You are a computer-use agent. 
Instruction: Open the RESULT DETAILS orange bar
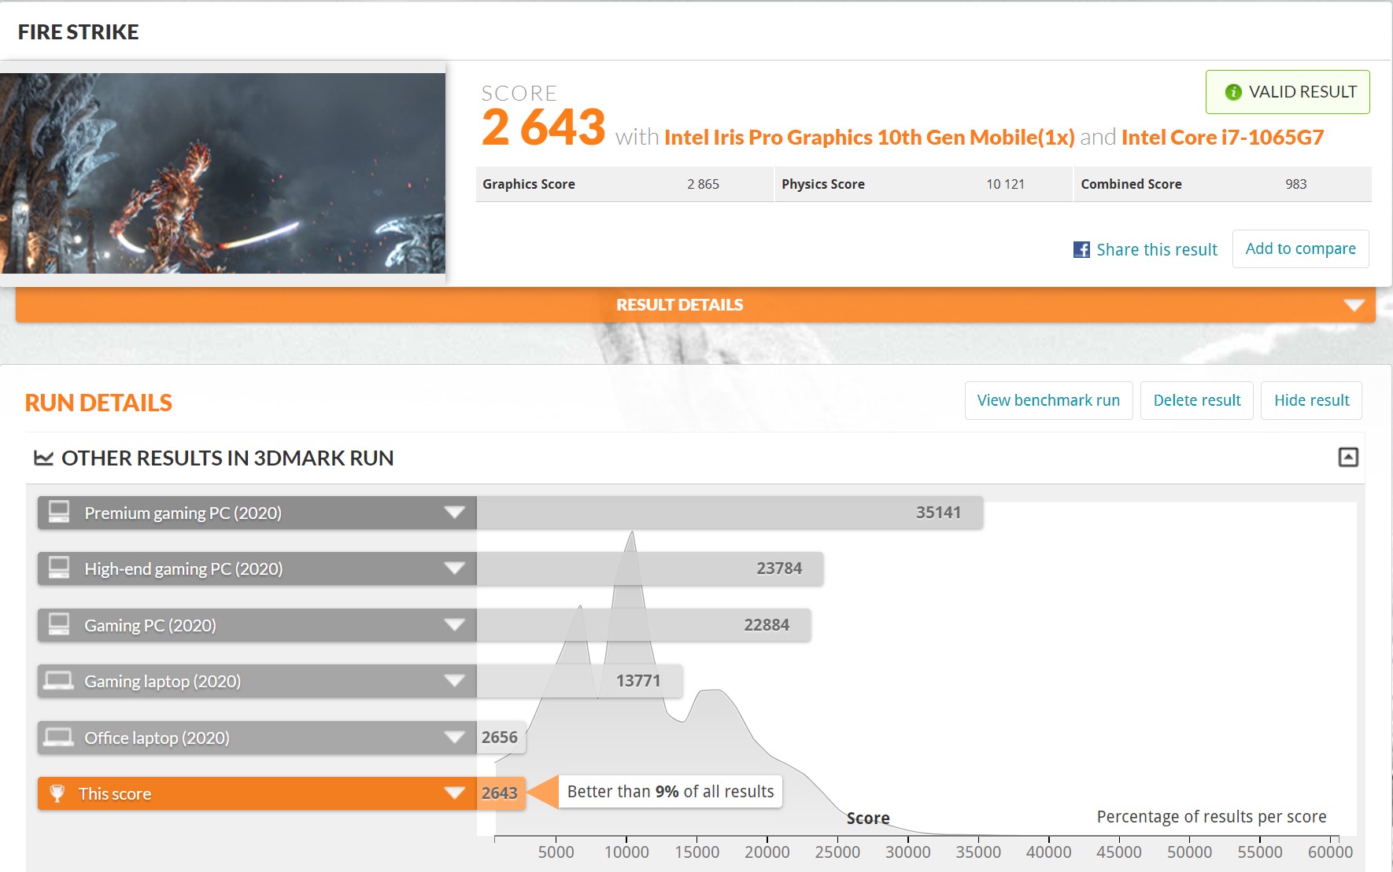[696, 304]
